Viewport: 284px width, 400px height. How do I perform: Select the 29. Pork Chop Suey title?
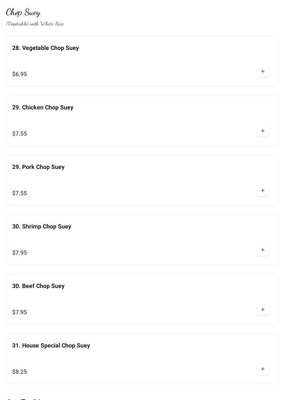pyautogui.click(x=38, y=167)
